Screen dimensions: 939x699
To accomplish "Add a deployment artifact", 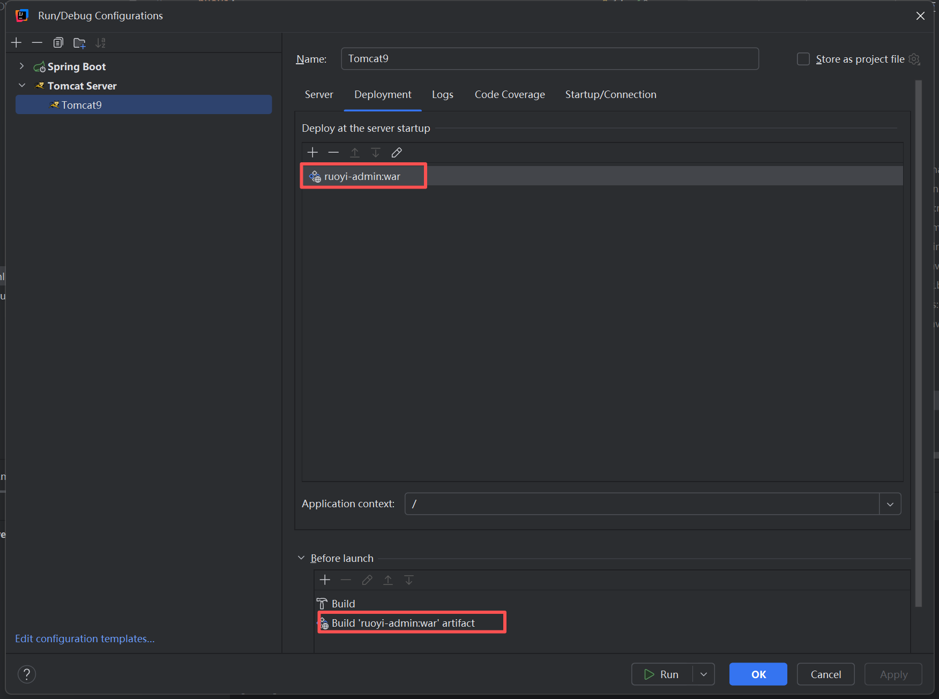I will (x=313, y=153).
